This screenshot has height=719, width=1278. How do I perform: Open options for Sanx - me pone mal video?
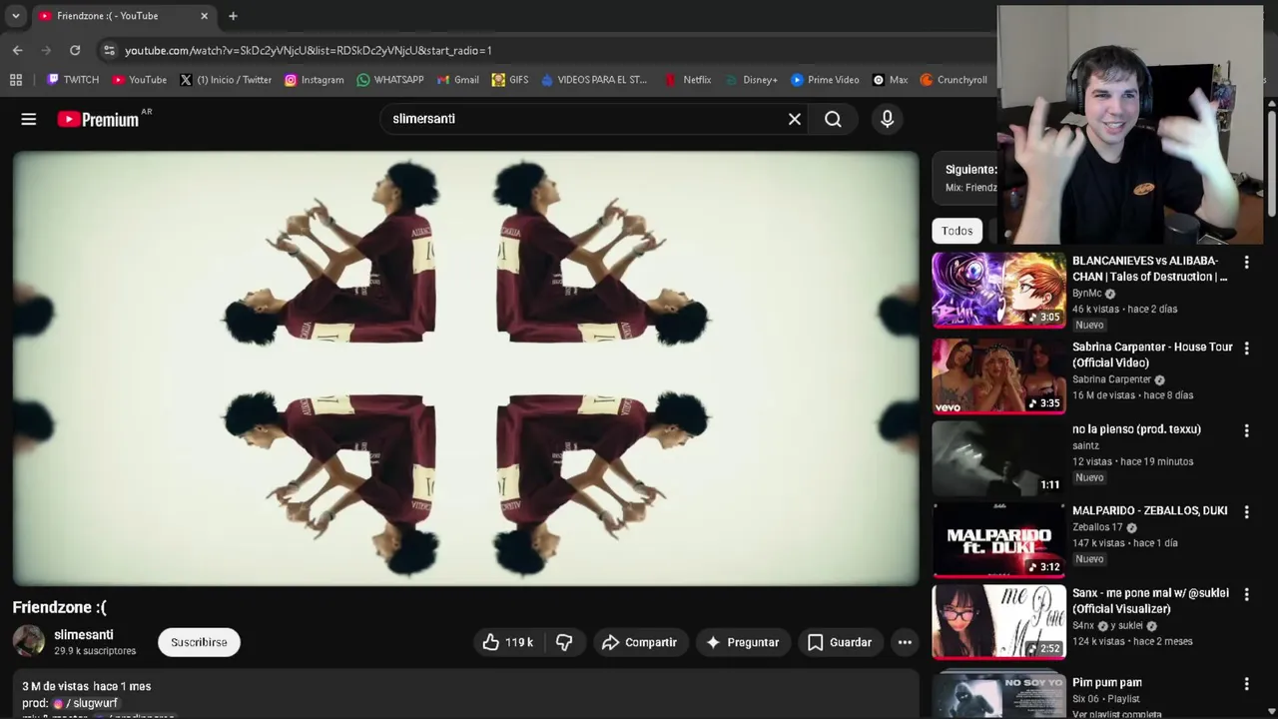(1246, 594)
